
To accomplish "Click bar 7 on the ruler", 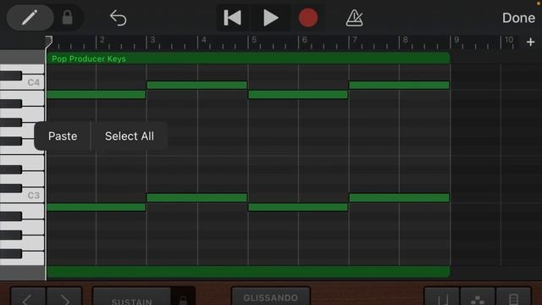I will (x=354, y=40).
